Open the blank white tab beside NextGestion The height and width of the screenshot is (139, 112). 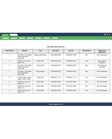click(x=13, y=35)
